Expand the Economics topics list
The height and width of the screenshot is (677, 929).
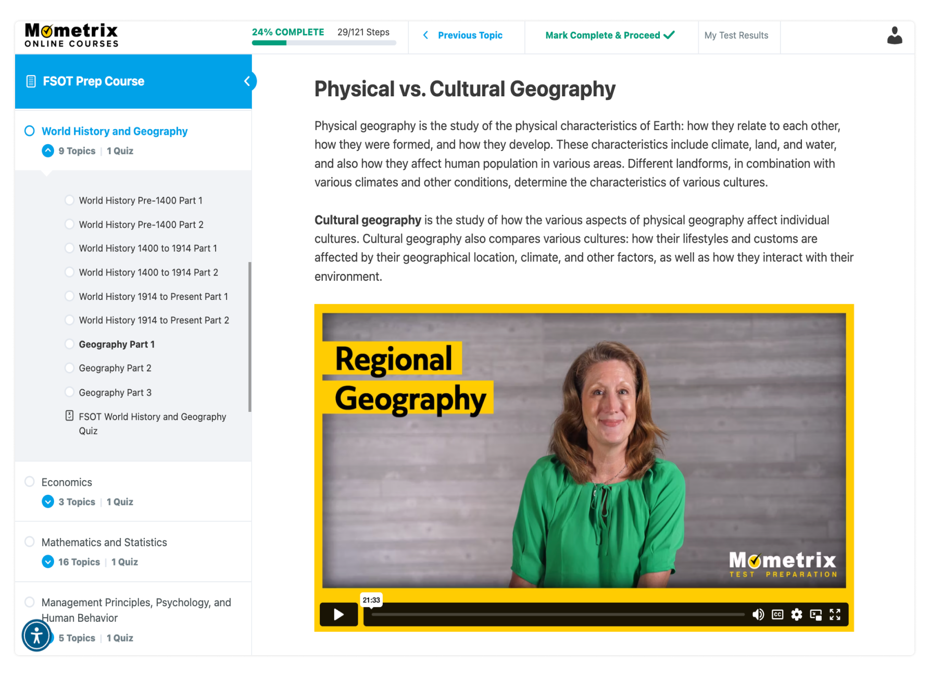(x=48, y=502)
